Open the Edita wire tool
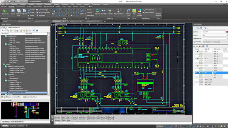Image resolution: width=228 pixels, height=128 pixels. coord(82,12)
